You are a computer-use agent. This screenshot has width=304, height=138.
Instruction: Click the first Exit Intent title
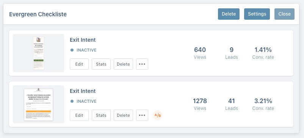[x=83, y=40]
